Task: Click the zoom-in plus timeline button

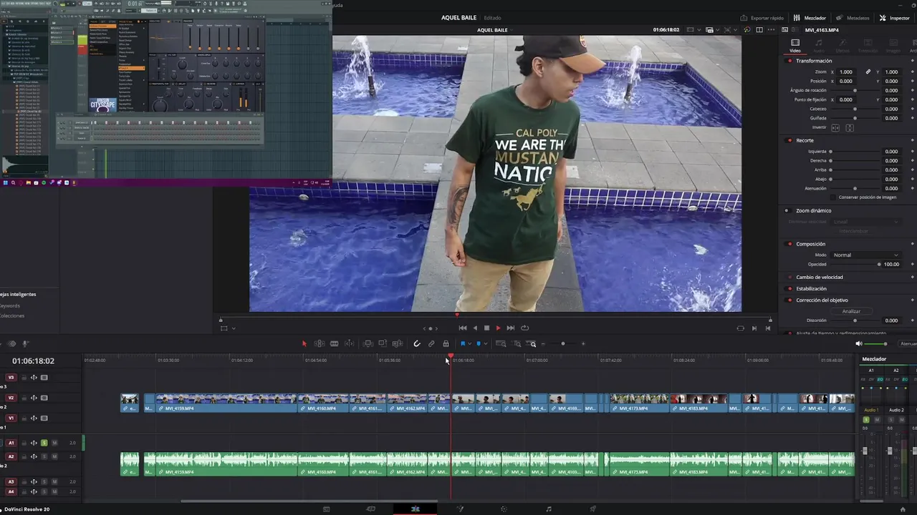Action: coord(583,344)
